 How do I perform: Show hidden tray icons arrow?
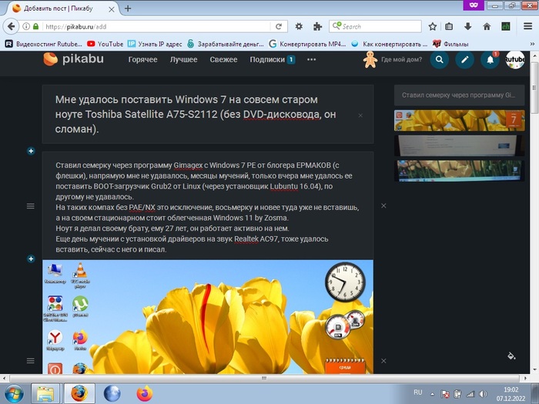(433, 394)
